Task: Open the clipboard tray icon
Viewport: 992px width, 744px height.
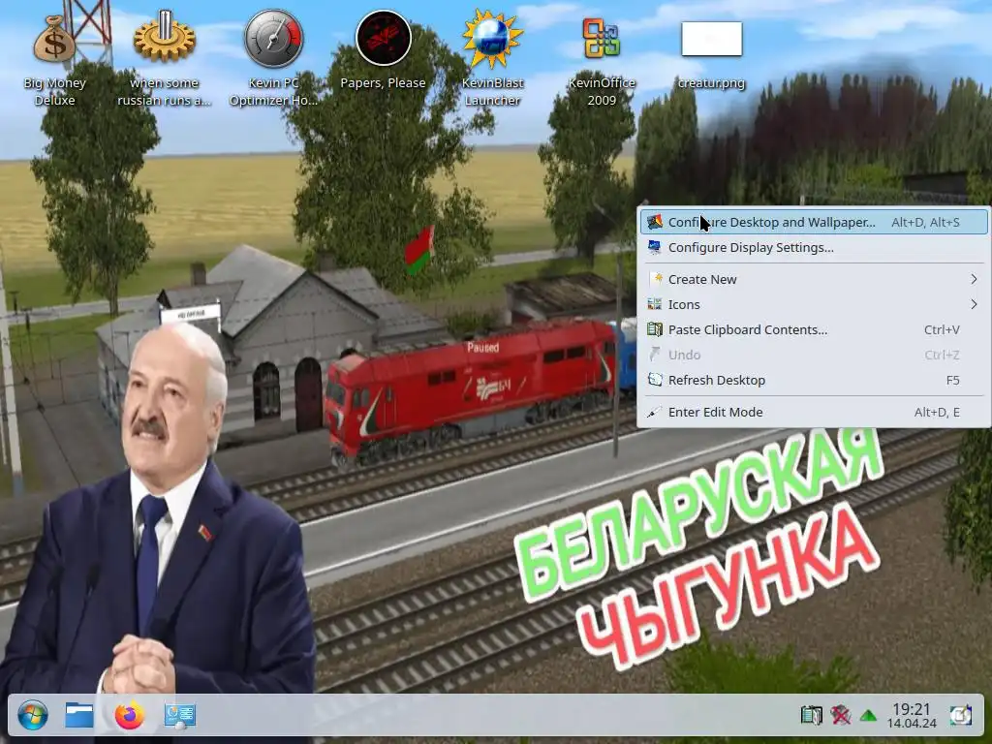Action: click(811, 716)
